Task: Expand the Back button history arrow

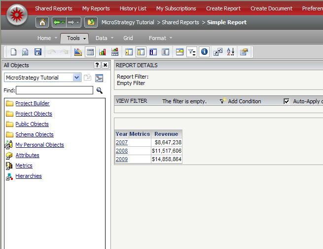Action: coord(63,22)
